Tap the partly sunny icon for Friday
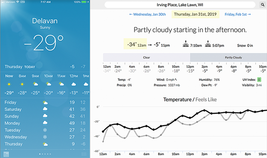Screen dimensions: 267x158 [45, 103]
